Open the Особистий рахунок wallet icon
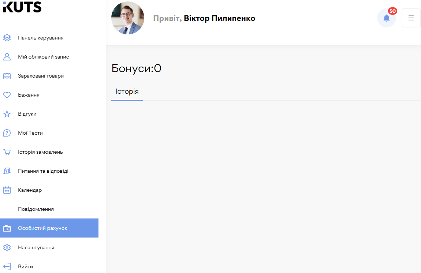The image size is (421, 273). 7,228
